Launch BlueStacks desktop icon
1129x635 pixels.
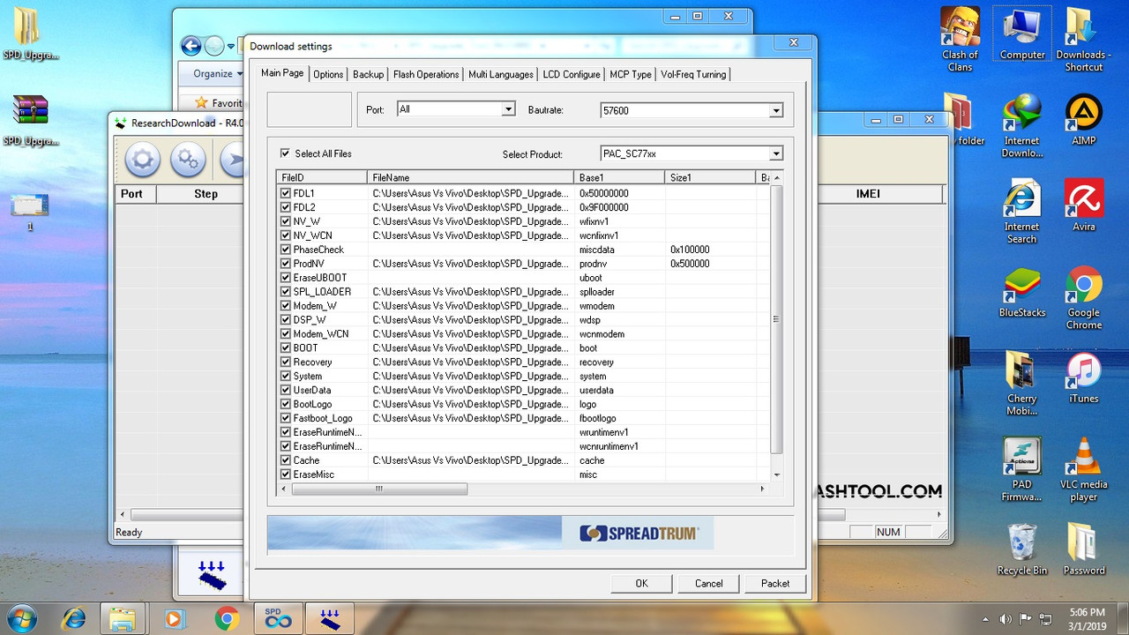1021,291
